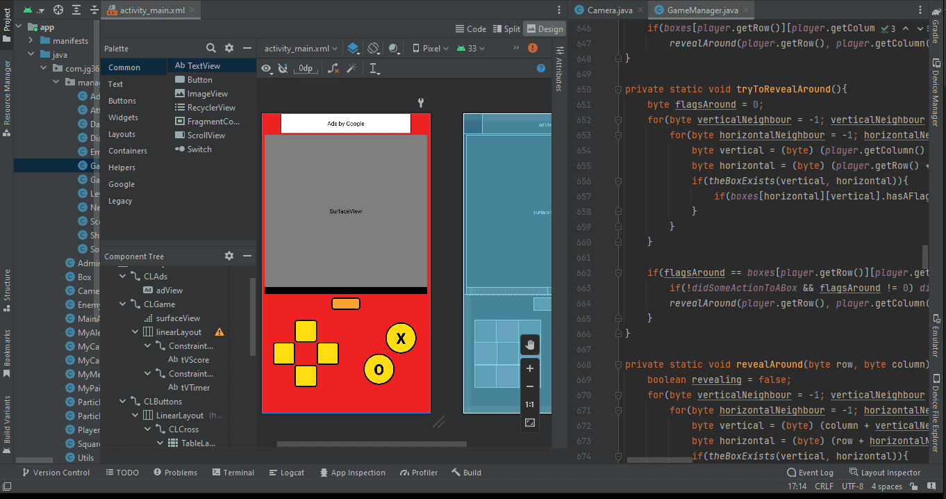Open the Layout Inspector
The height and width of the screenshot is (499, 946).
click(884, 473)
